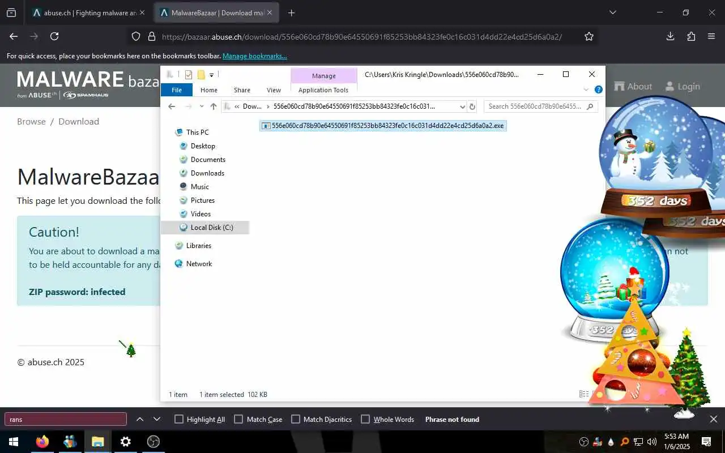This screenshot has width=725, height=453.
Task: Click the New Folder quick access icon
Action: (x=201, y=75)
